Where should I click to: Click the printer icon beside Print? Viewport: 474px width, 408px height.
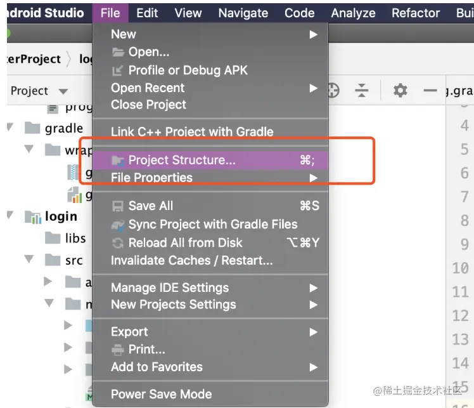tap(118, 350)
